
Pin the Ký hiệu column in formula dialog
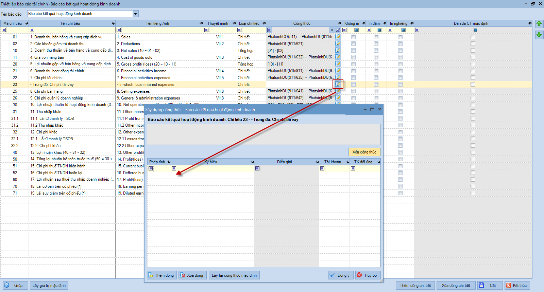point(252,162)
